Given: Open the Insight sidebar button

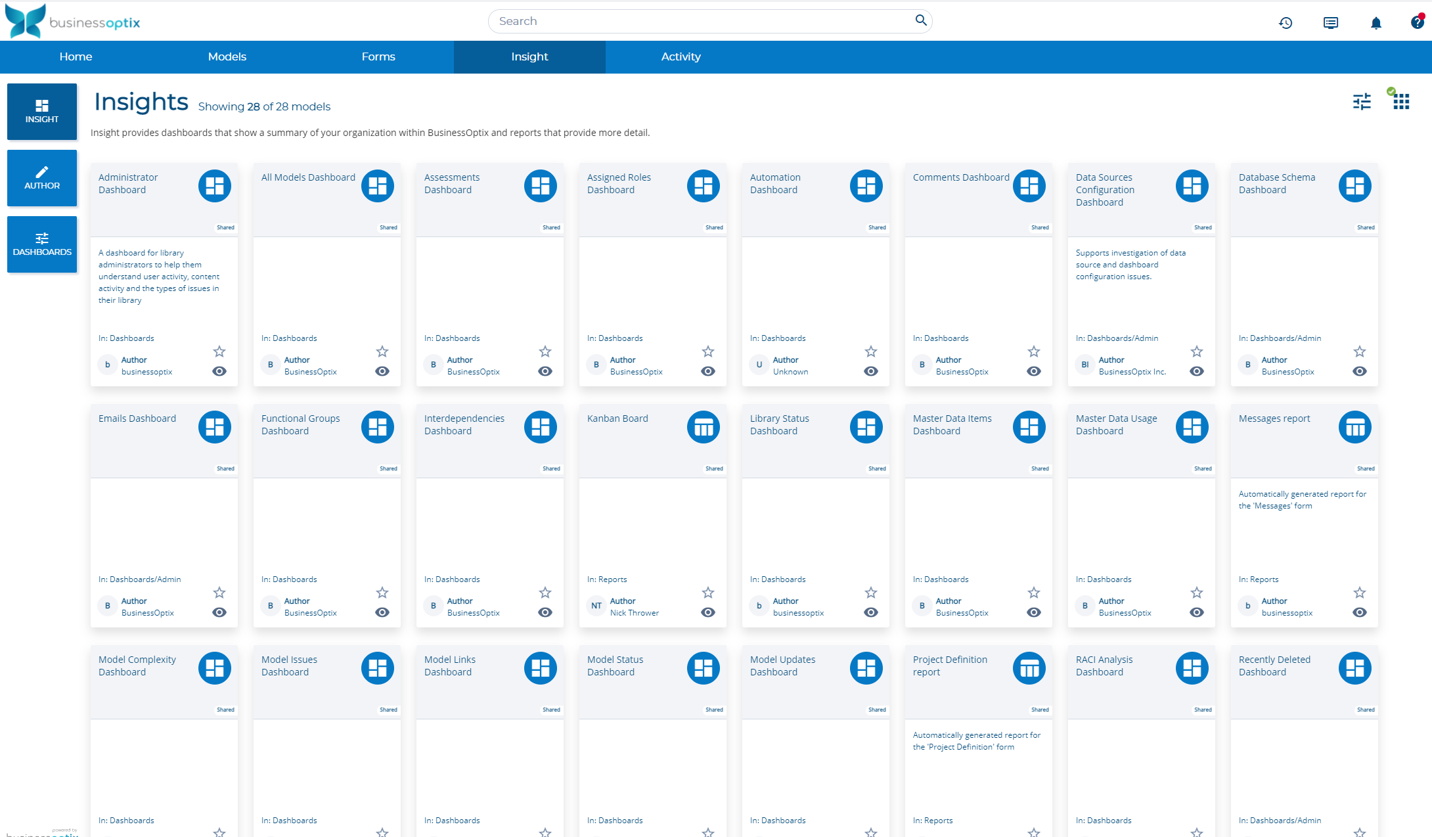Looking at the screenshot, I should point(42,112).
